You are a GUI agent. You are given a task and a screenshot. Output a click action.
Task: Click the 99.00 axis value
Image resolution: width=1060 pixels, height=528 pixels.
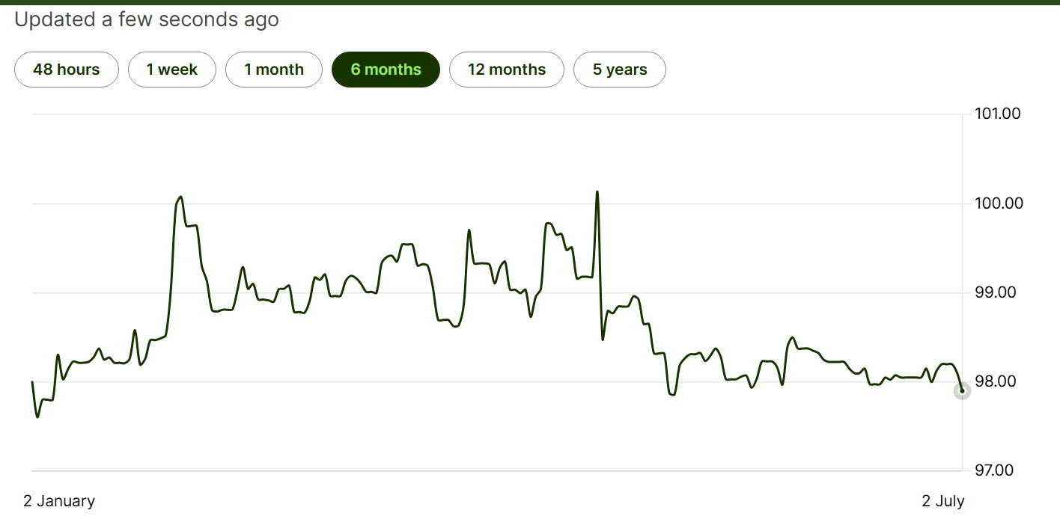pos(996,292)
